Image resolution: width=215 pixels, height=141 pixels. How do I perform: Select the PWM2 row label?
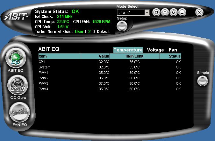click(x=43, y=78)
